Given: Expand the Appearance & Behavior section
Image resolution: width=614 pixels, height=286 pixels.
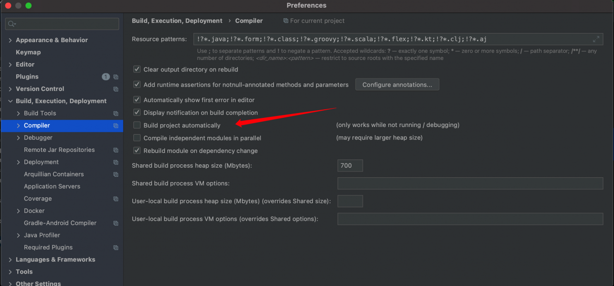Looking at the screenshot, I should (11, 40).
